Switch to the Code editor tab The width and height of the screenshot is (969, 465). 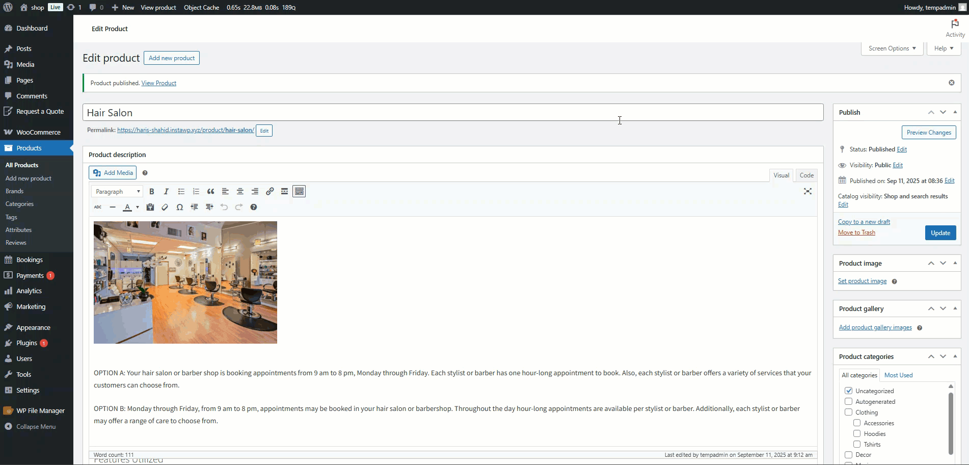806,175
